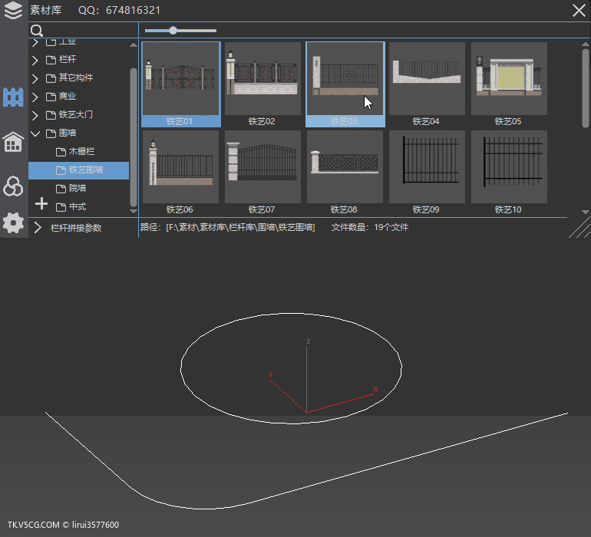Select the 铁艺07 arched gate thumbnail

(x=262, y=167)
